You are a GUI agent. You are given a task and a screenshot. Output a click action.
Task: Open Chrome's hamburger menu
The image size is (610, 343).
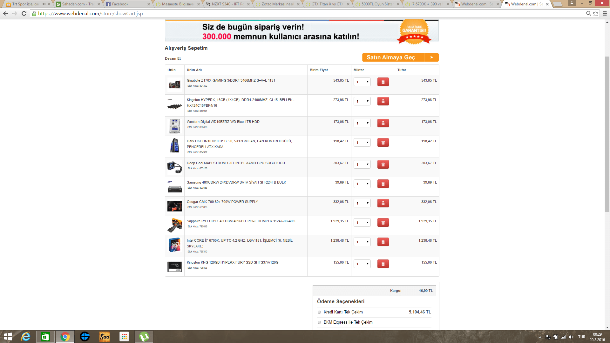tap(605, 13)
